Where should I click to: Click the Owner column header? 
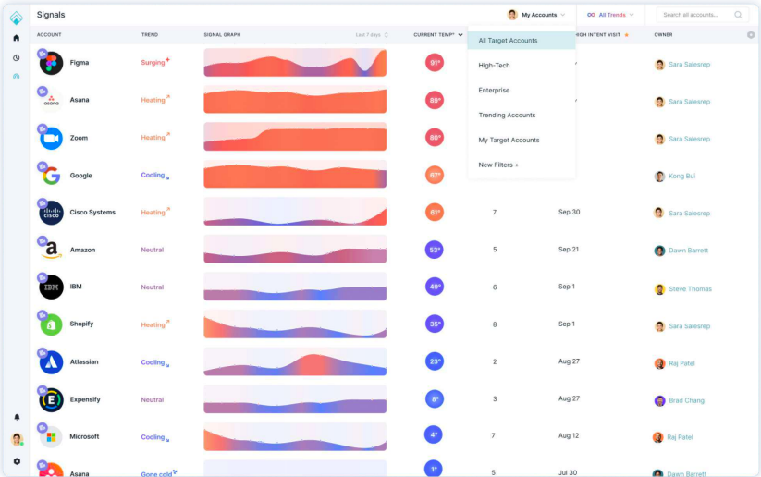tap(663, 35)
